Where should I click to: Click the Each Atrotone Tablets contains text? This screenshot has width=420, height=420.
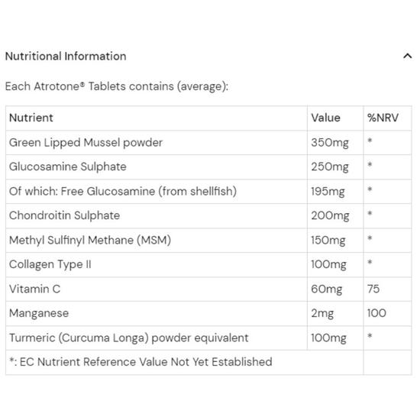click(x=117, y=86)
